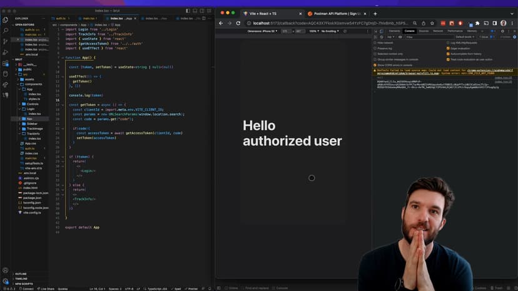This screenshot has height=291, width=518.
Task: Toggle the device toolbar in DevTools
Action: click(x=382, y=31)
